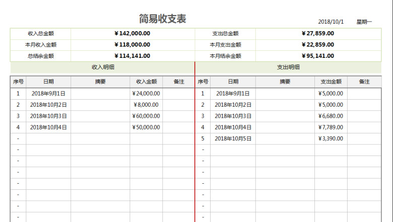Image resolution: width=393 pixels, height=222 pixels.
Task: Click the 本月支出金额 label
Action: [x=225, y=45]
